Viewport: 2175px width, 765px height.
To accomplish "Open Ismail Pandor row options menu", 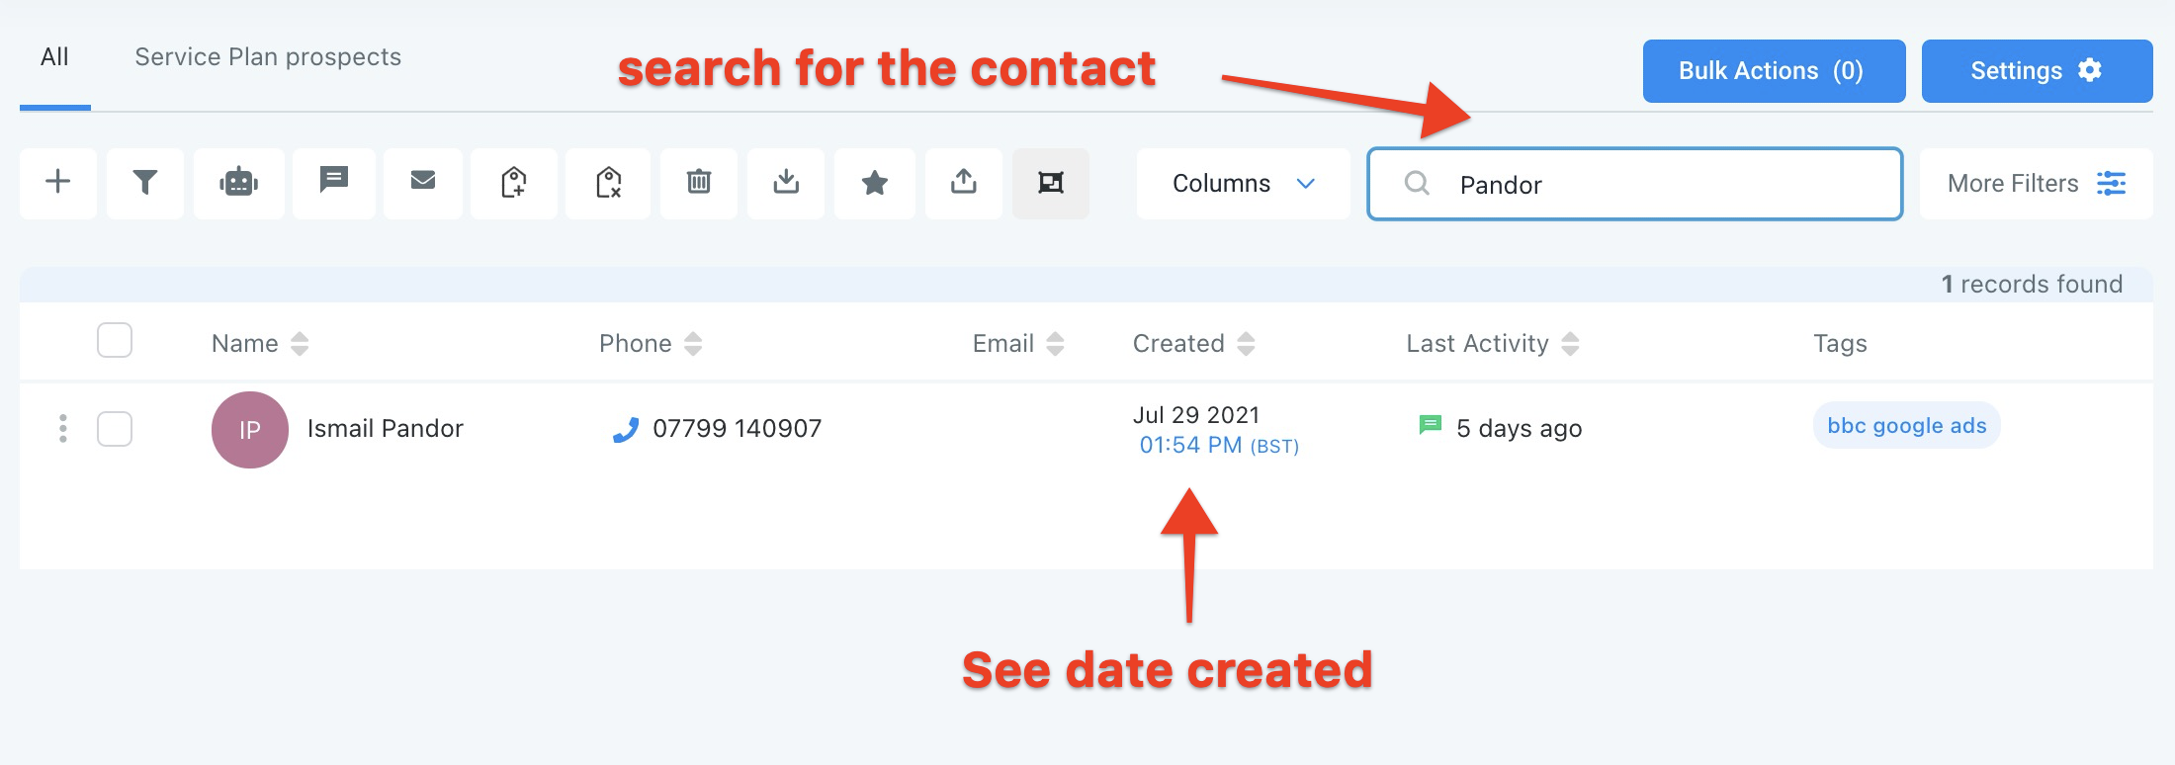I will pos(63,429).
